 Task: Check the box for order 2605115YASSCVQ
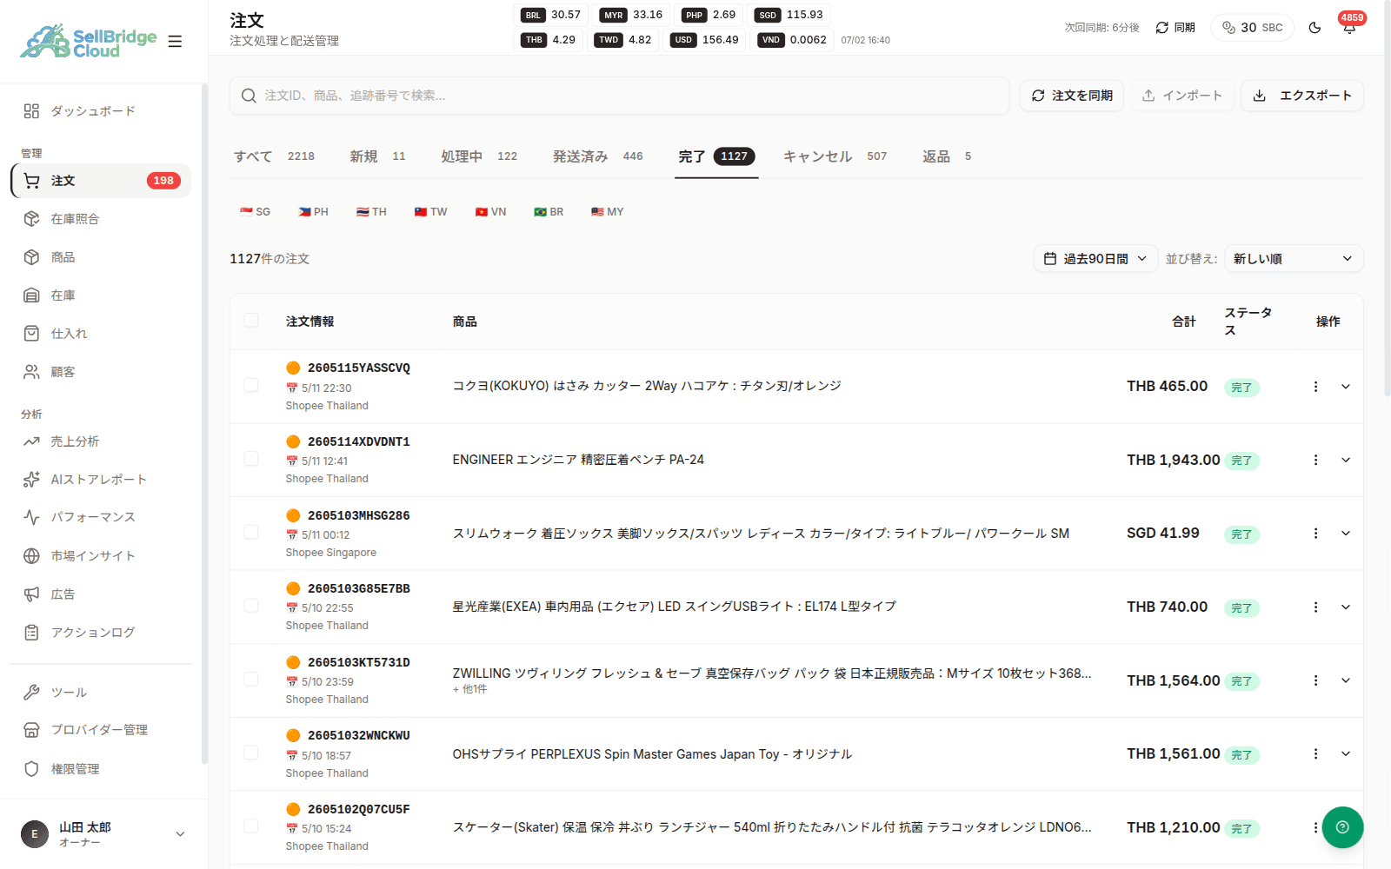coord(251,385)
